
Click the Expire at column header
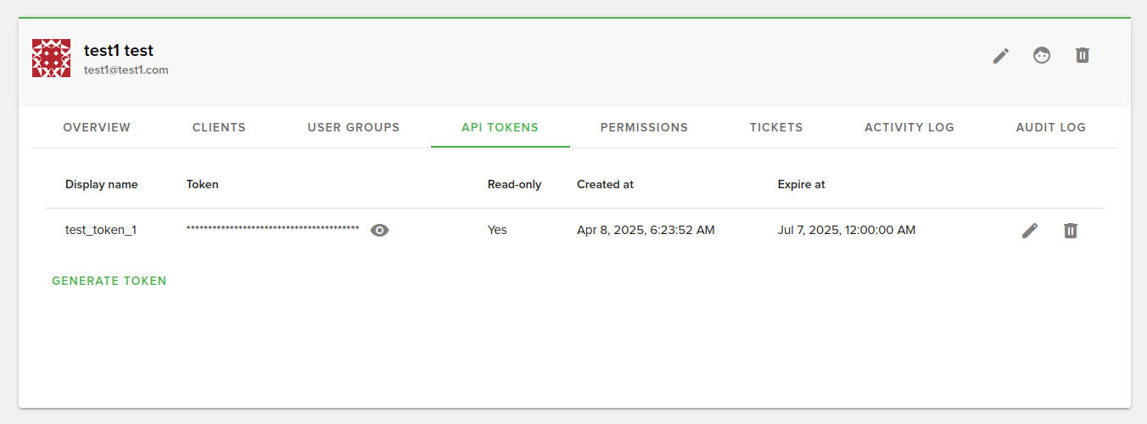(801, 184)
